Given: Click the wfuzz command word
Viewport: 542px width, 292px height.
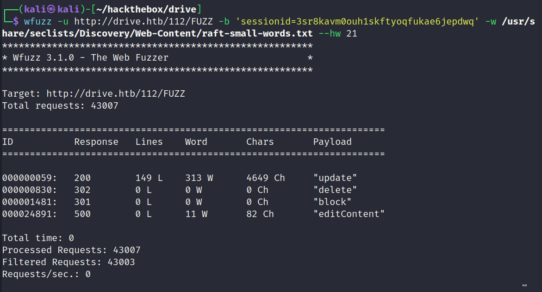Looking at the screenshot, I should pyautogui.click(x=37, y=21).
